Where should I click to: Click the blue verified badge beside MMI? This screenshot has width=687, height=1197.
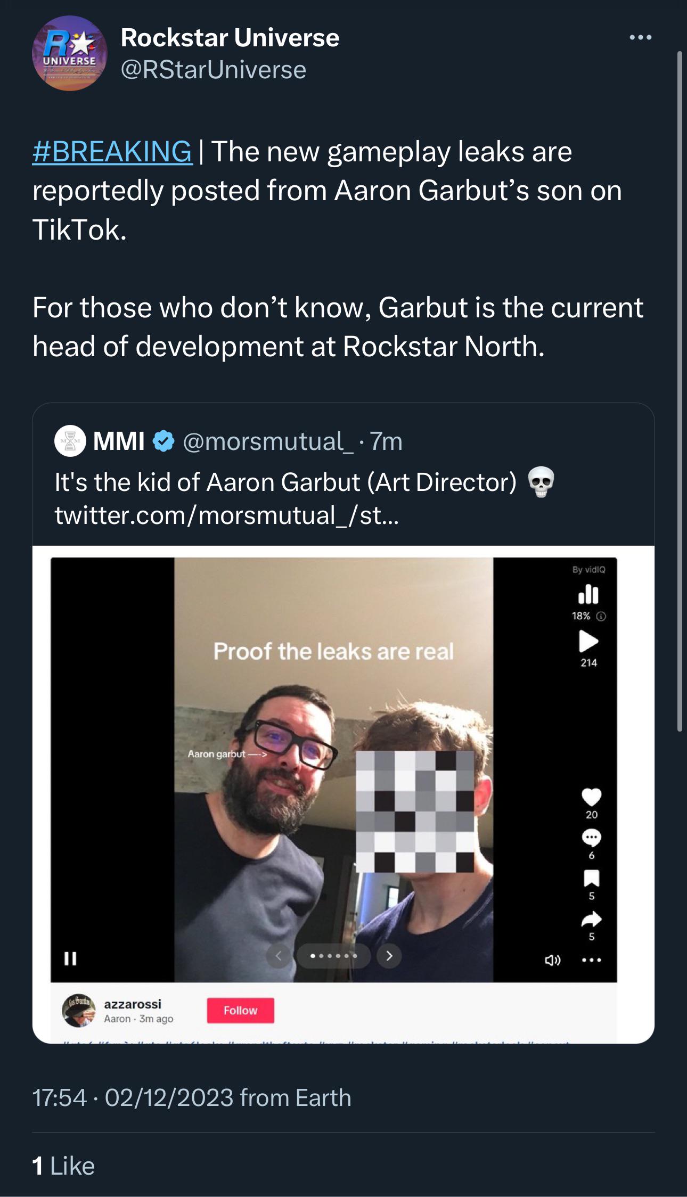click(163, 441)
